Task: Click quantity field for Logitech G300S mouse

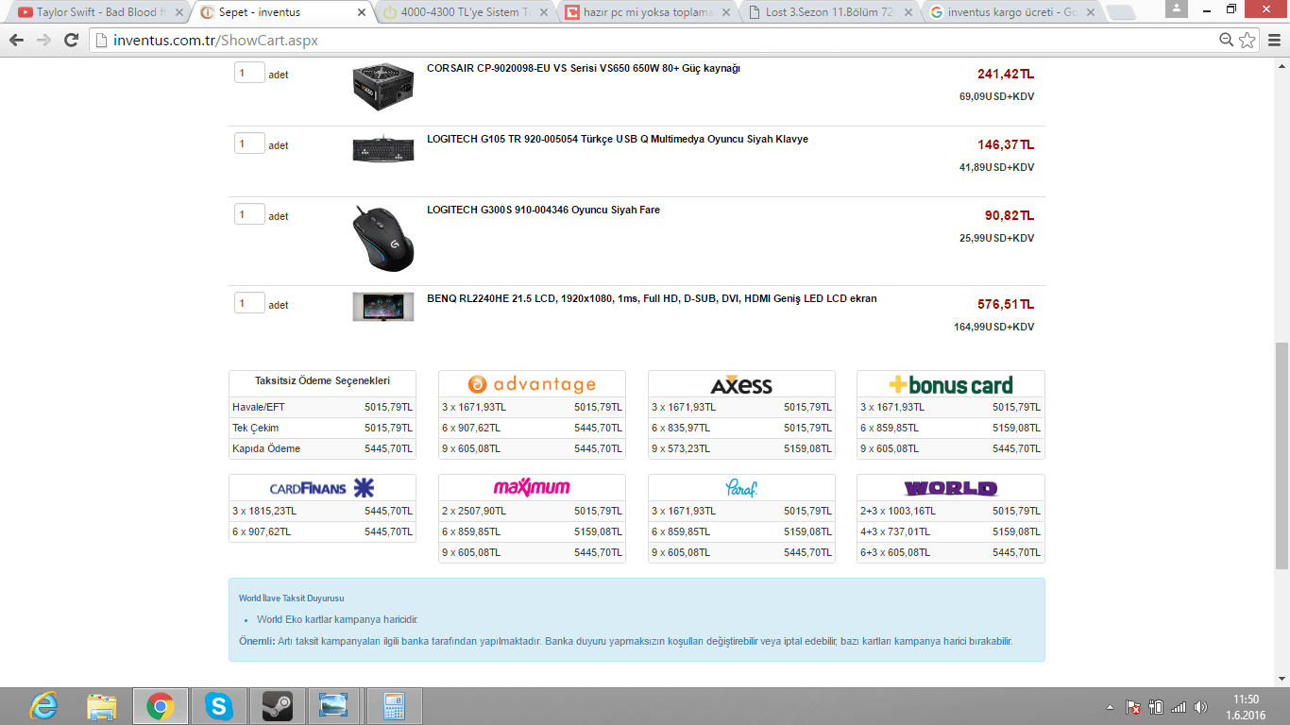Action: point(249,214)
